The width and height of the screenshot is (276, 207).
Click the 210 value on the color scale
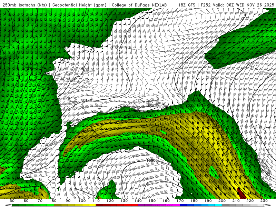236,201
